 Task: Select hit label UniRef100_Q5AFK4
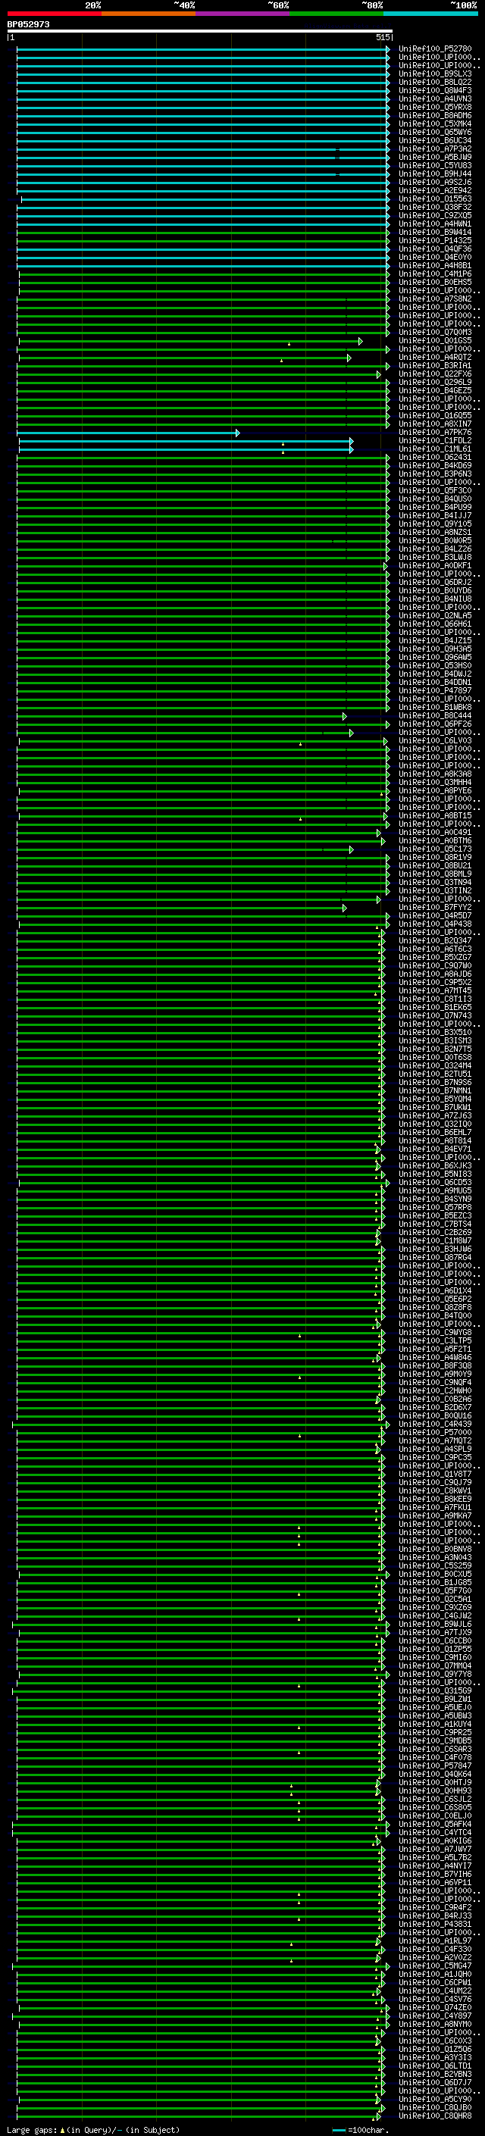[435, 1823]
